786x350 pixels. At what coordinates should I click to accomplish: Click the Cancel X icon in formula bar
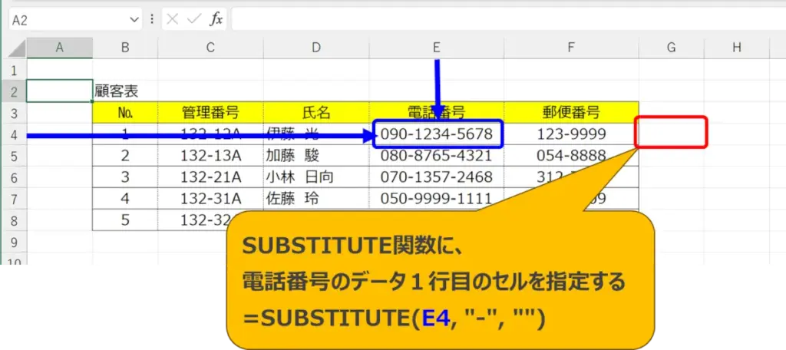173,19
